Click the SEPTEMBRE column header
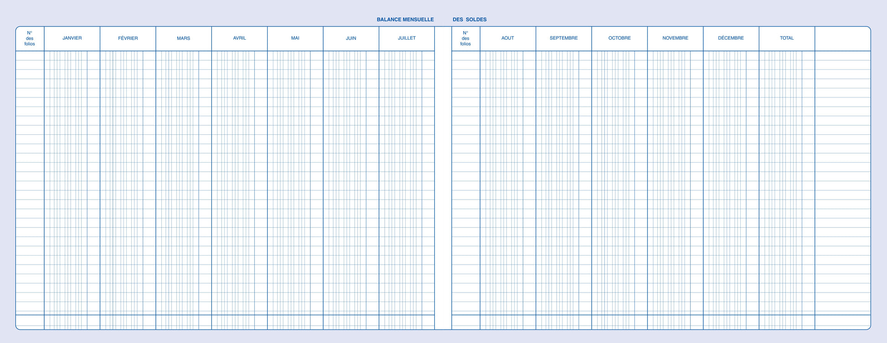Screen dimensions: 887x343 [563, 38]
